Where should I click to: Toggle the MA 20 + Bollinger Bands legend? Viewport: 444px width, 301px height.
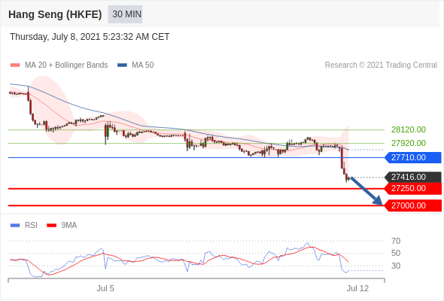(59, 65)
